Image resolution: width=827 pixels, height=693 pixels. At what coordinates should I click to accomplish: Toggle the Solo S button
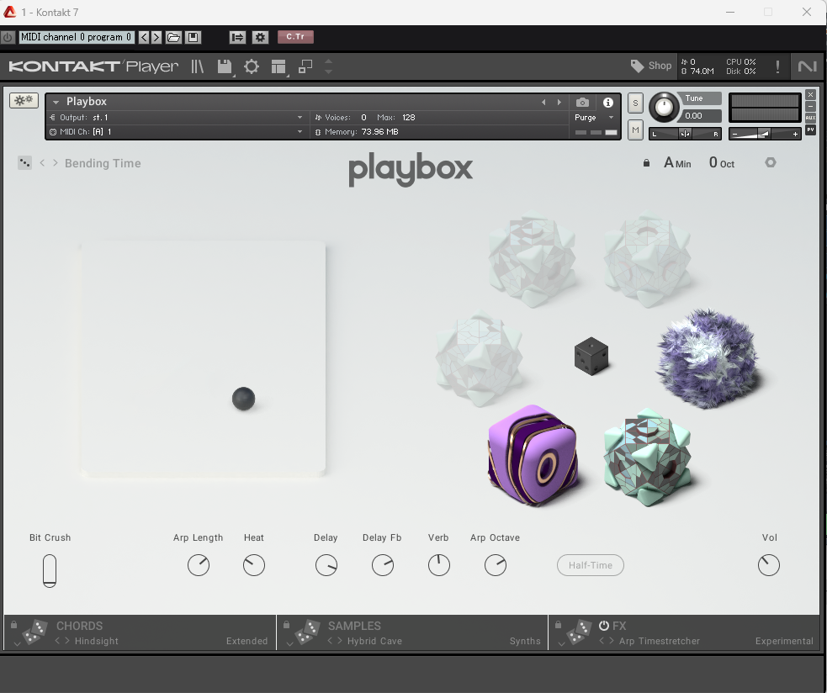tap(635, 103)
